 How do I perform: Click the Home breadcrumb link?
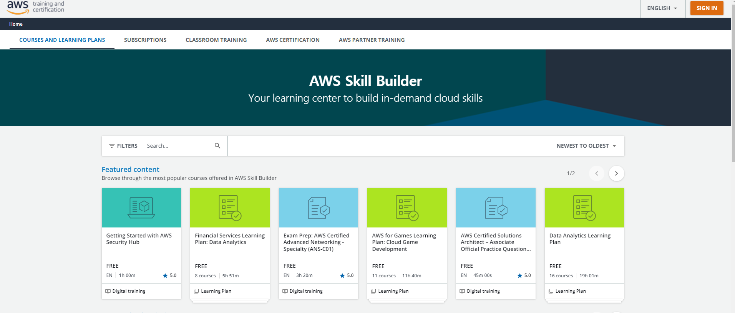tap(16, 24)
